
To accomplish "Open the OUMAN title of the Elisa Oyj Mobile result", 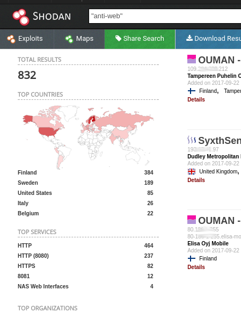I will [x=220, y=221].
